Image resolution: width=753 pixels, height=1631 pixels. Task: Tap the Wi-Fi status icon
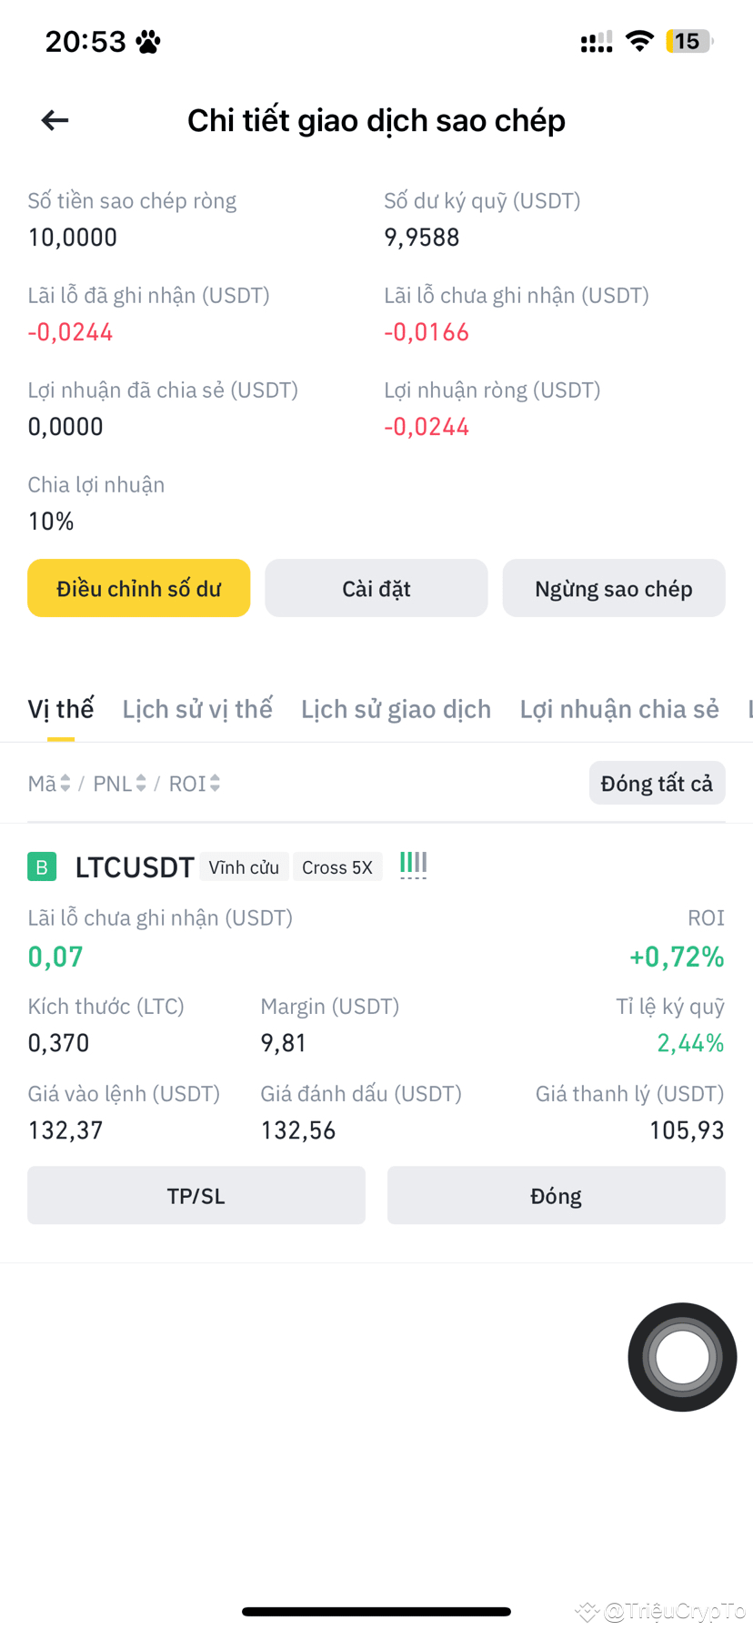(640, 41)
